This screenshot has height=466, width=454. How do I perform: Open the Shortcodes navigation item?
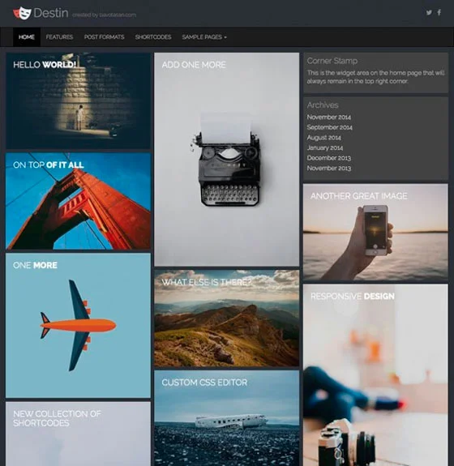point(153,37)
